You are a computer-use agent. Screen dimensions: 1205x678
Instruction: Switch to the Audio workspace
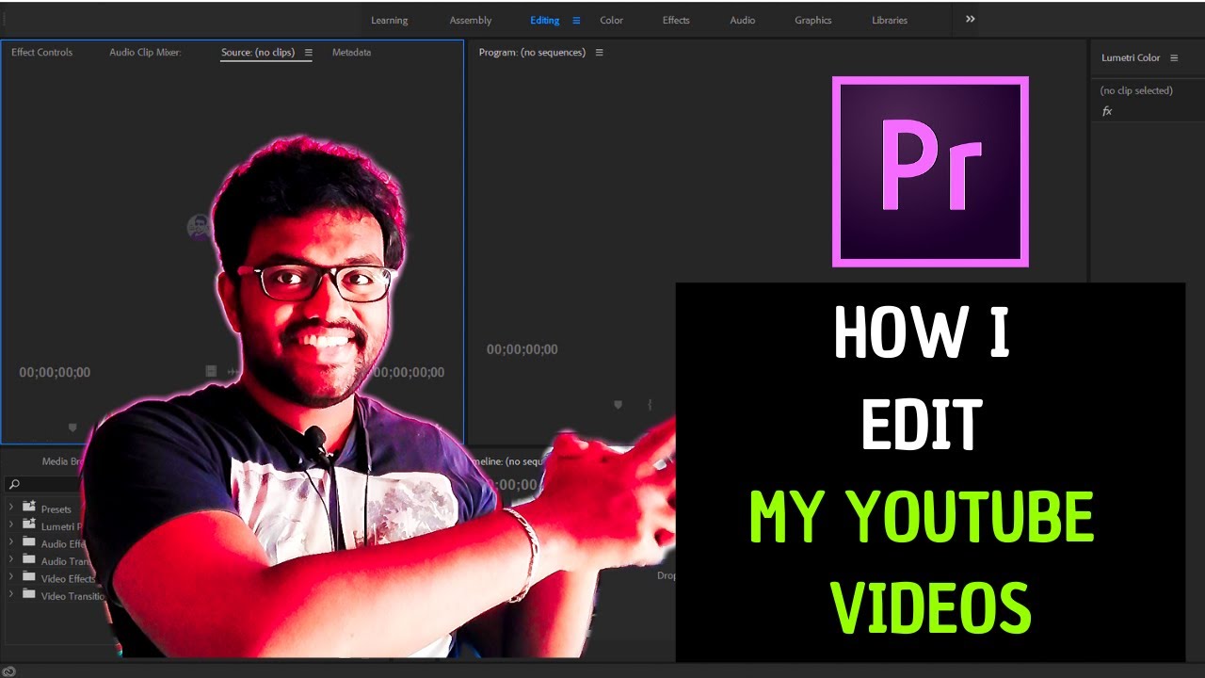743,20
